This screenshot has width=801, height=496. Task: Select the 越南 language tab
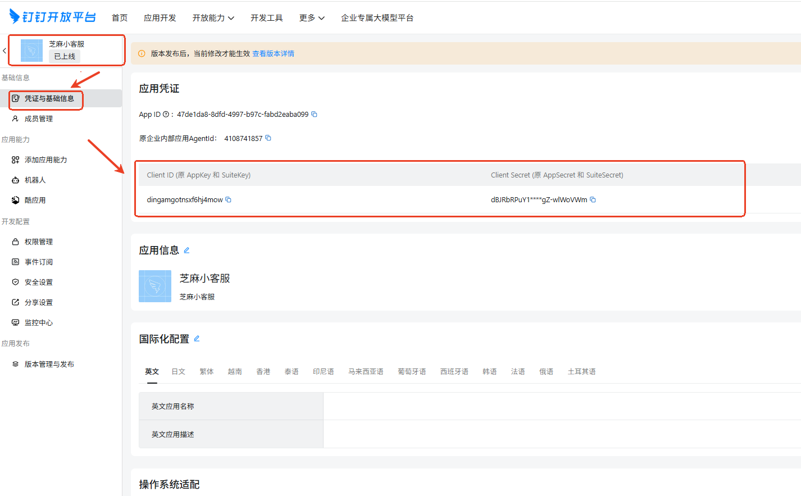[235, 371]
